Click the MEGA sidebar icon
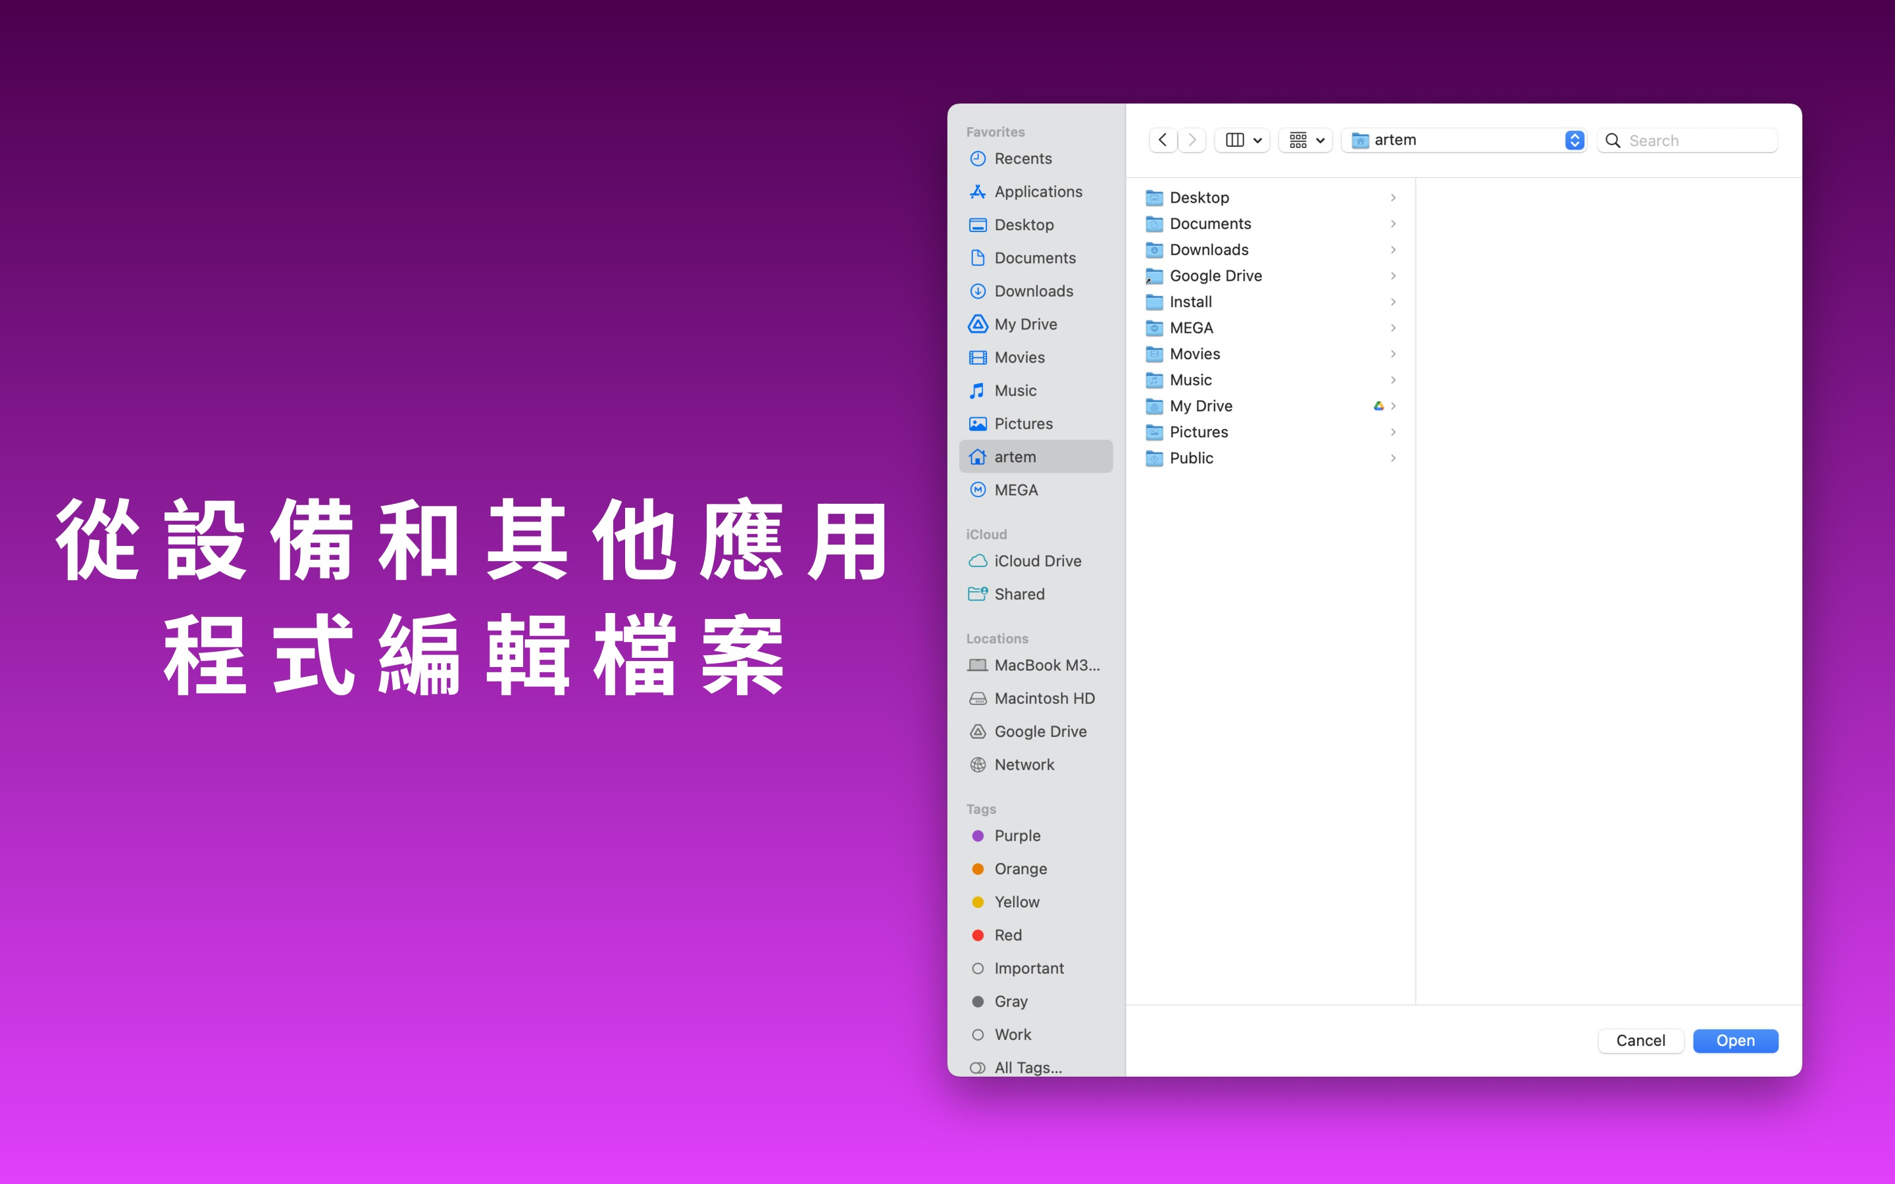Screen dimensions: 1895x1184 point(977,490)
